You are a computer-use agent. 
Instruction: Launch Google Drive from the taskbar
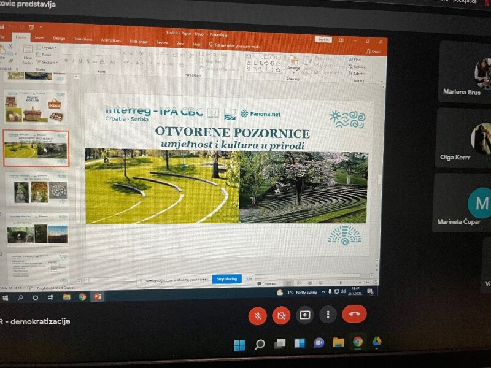click(377, 342)
